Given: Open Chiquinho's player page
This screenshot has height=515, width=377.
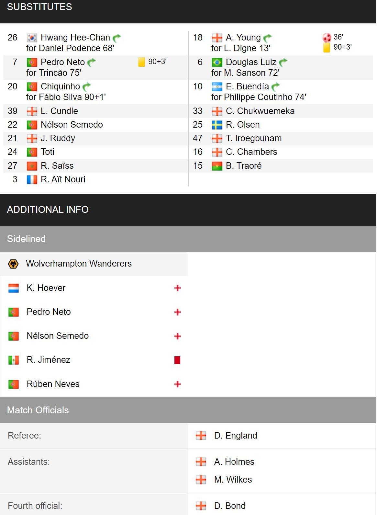Looking at the screenshot, I should pyautogui.click(x=60, y=86).
